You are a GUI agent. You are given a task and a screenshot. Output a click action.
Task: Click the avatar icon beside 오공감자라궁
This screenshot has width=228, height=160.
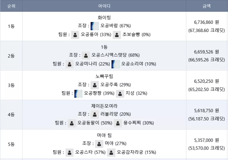(111, 153)
